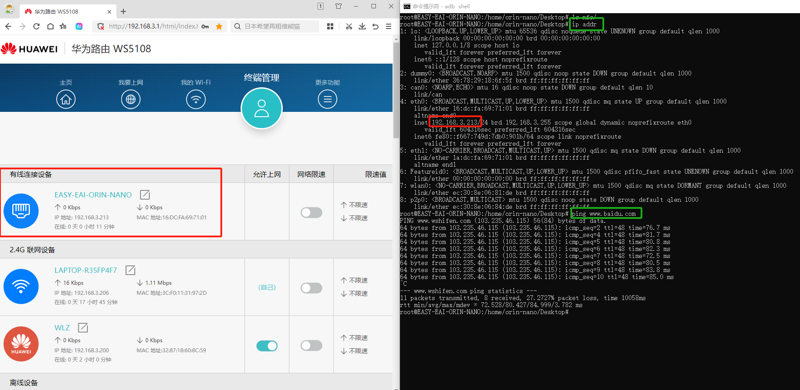Click the 离线设备 section heading
The height and width of the screenshot is (390, 800).
point(24,383)
